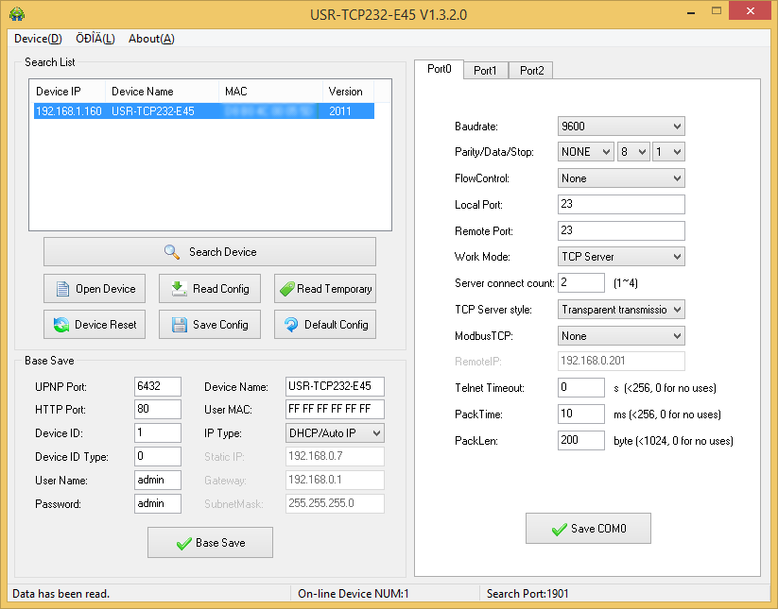778x609 pixels.
Task: Click the User Name field
Action: pyautogui.click(x=158, y=481)
